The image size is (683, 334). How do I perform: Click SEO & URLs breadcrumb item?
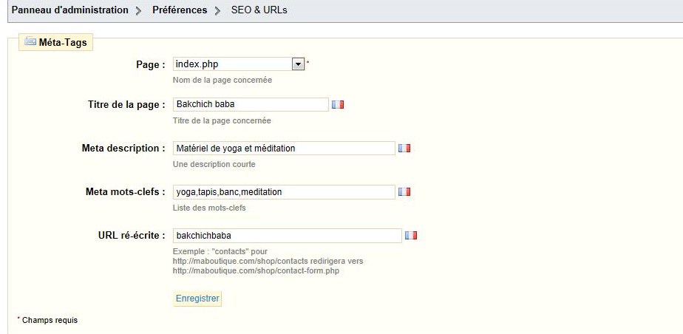(x=259, y=10)
